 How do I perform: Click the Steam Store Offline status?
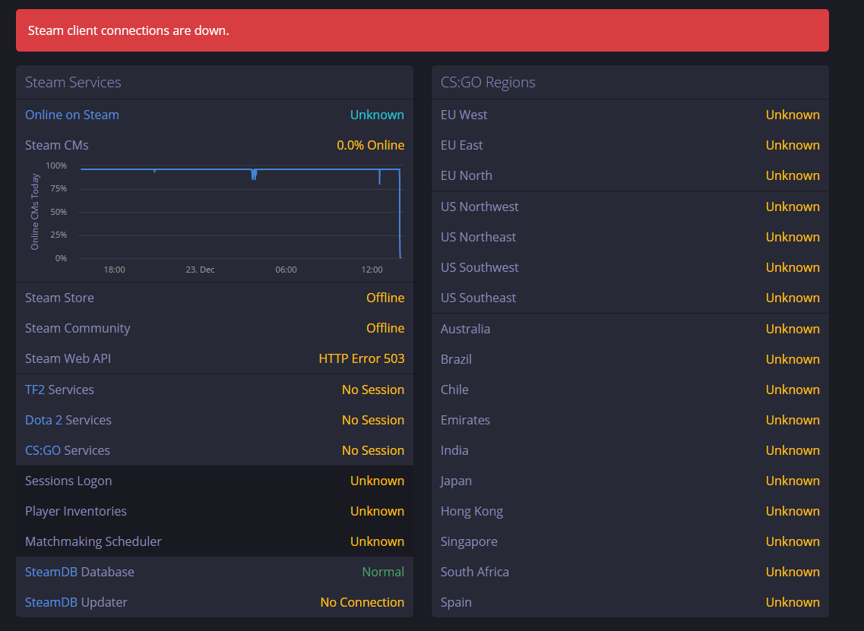pos(385,298)
